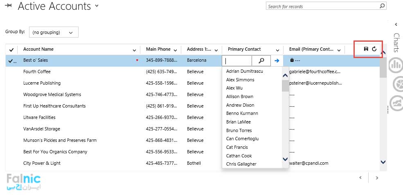Sort by the Account Name column header

point(38,49)
